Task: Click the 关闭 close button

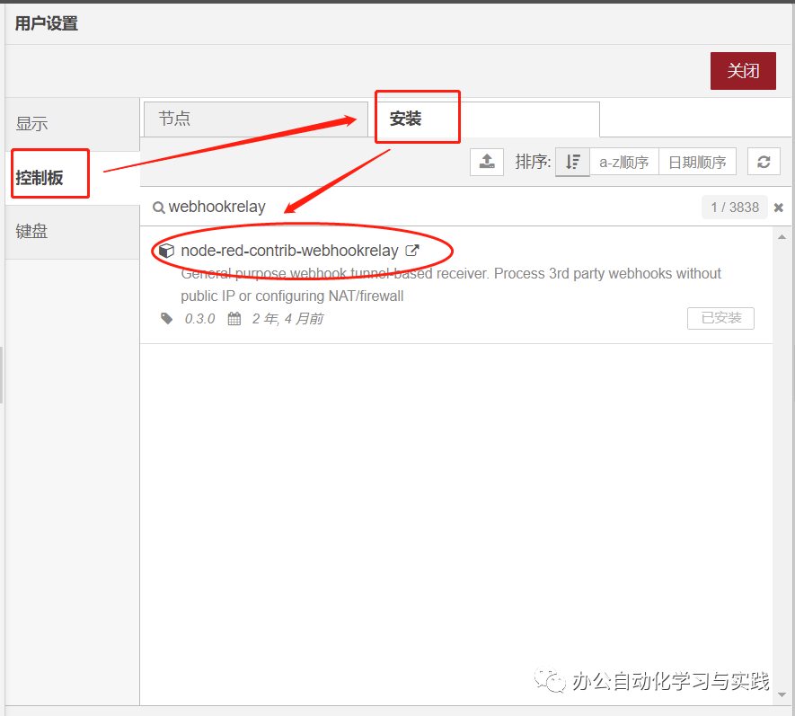Action: (743, 71)
